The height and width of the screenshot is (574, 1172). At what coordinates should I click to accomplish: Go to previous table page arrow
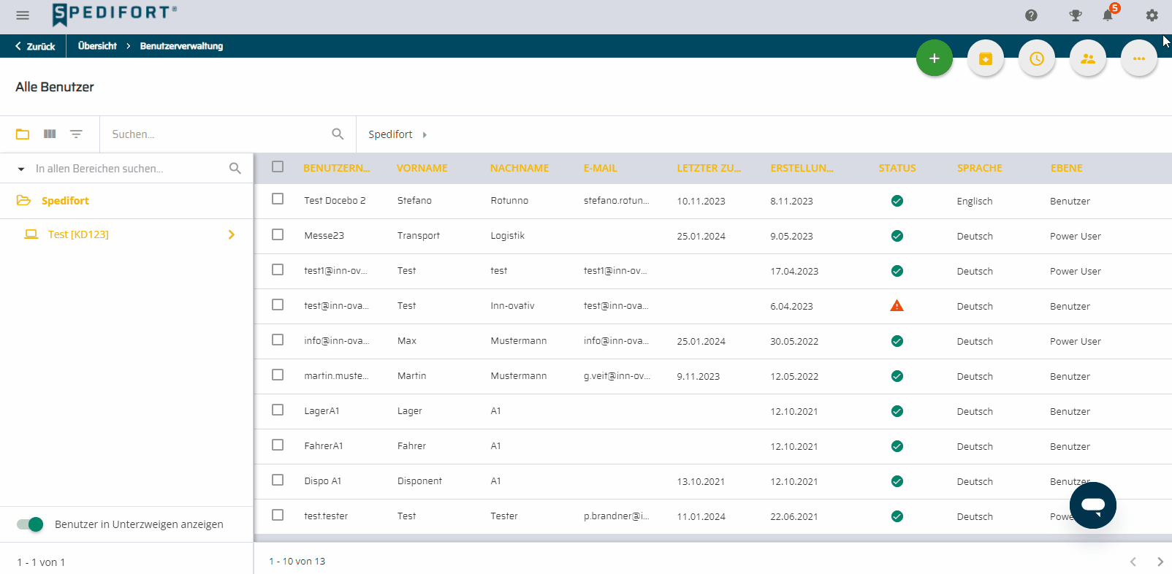(1133, 562)
